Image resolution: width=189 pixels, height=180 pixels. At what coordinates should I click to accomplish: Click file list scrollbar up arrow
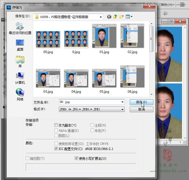click(x=152, y=24)
